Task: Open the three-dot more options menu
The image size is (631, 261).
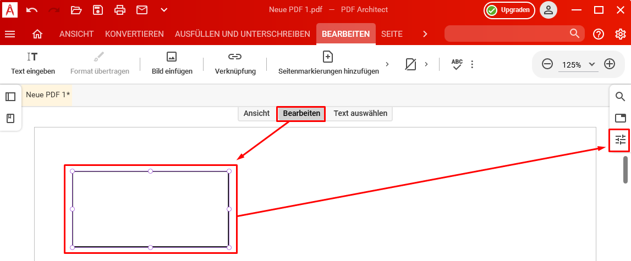Action: coord(472,64)
